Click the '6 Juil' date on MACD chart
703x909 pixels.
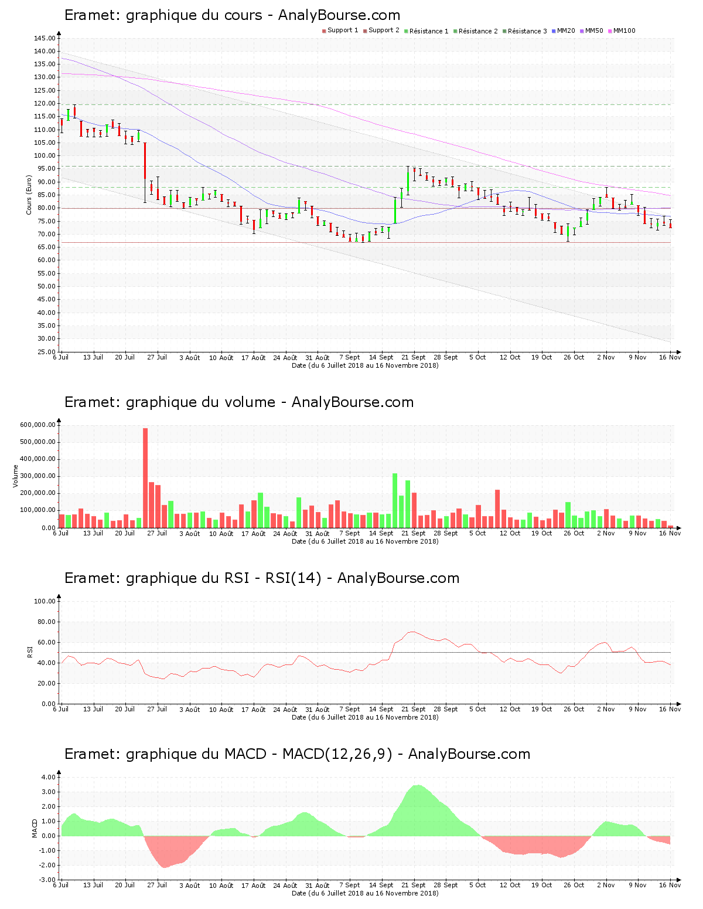(x=61, y=885)
